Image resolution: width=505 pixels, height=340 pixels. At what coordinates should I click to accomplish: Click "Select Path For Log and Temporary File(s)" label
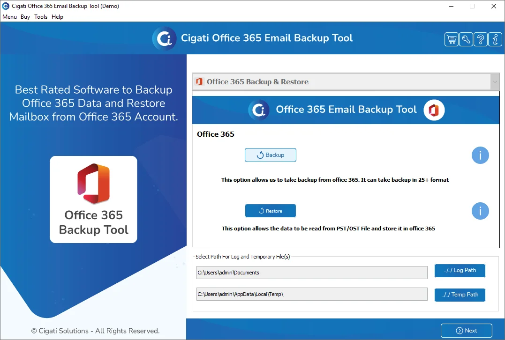(243, 257)
